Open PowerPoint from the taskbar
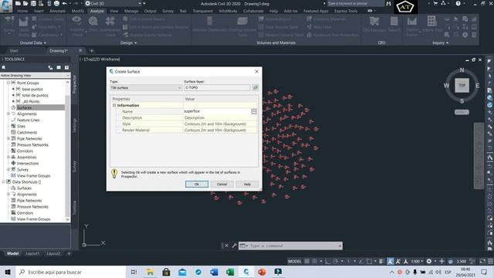494x278 pixels. 262,272
